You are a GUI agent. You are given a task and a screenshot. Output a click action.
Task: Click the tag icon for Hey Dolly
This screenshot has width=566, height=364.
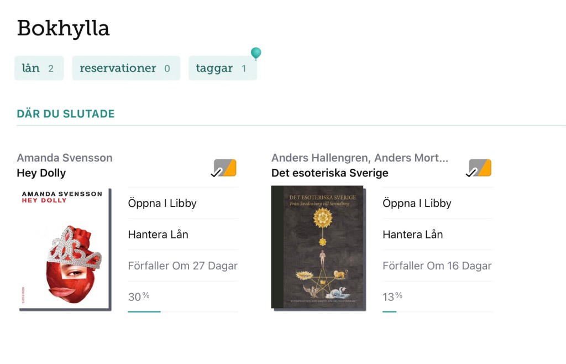[225, 168]
